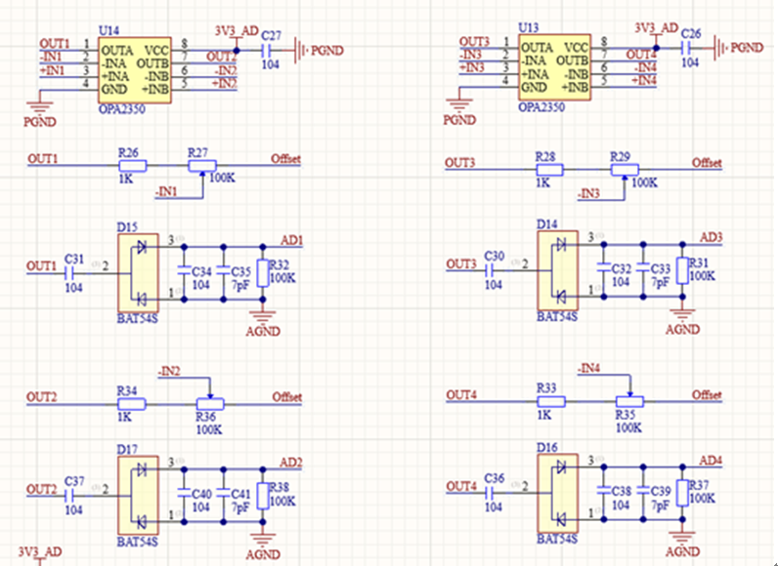Select capacitor C40 symbol

(184, 493)
